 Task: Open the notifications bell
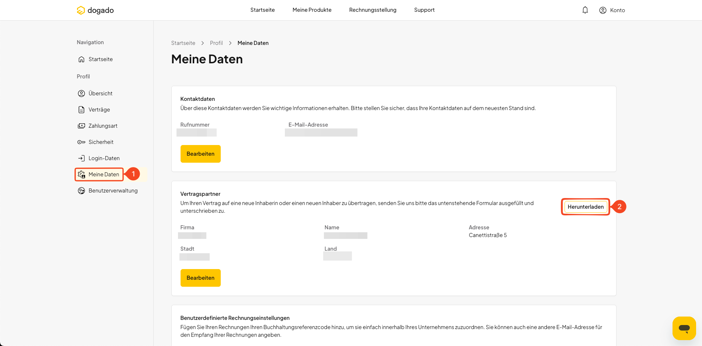(x=585, y=10)
